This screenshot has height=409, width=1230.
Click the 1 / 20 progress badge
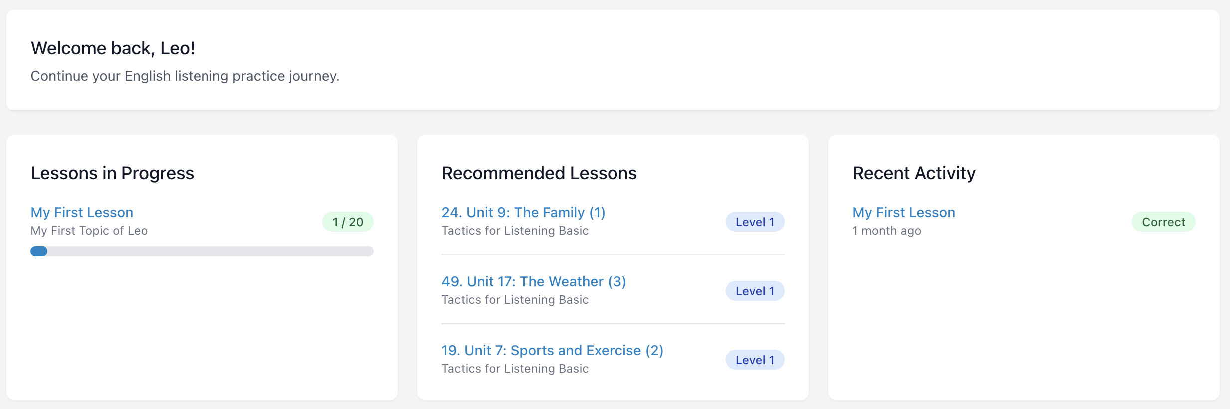click(348, 222)
